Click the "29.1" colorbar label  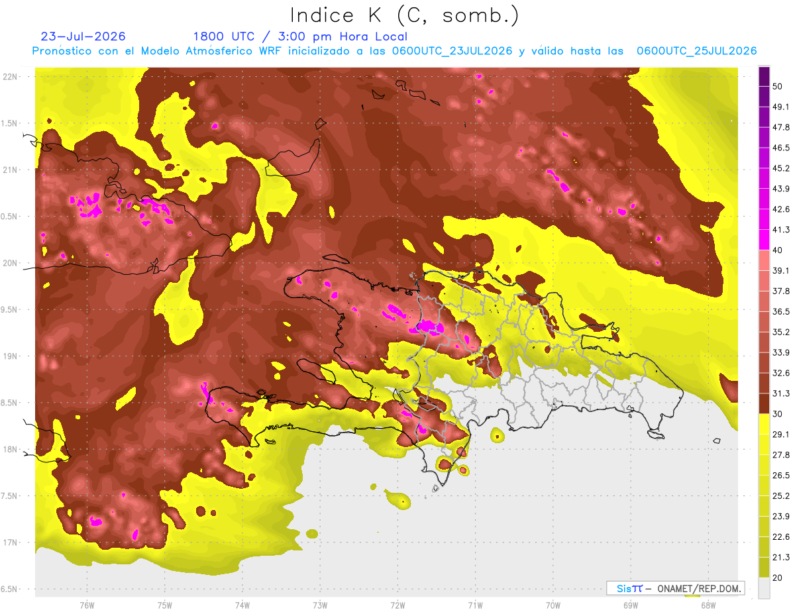pyautogui.click(x=781, y=435)
